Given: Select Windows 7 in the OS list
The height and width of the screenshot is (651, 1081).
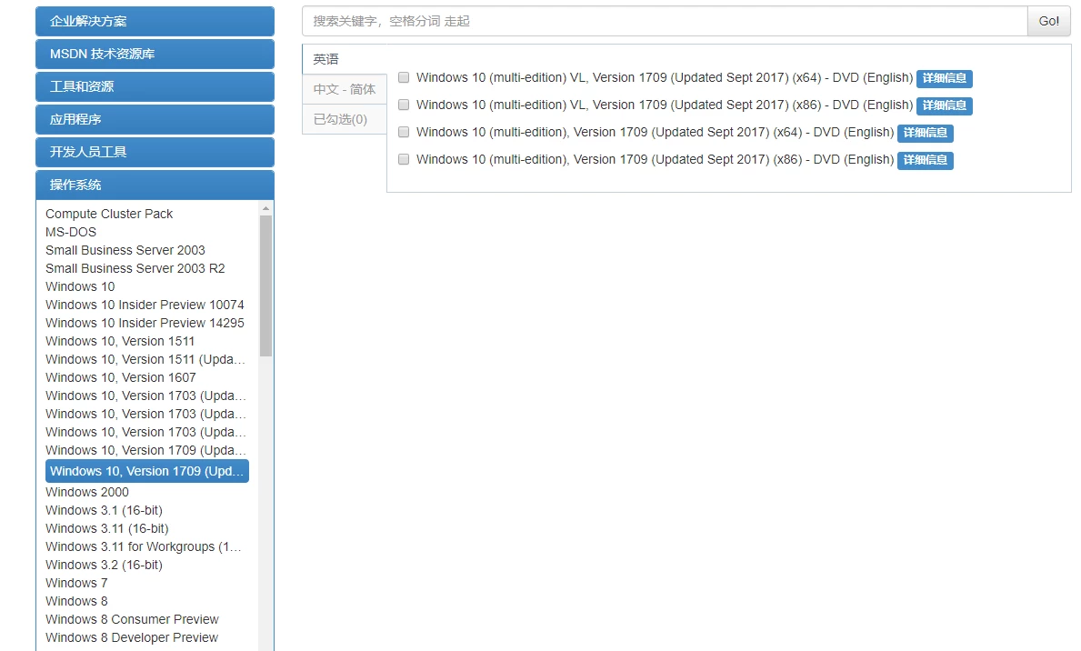Looking at the screenshot, I should click(76, 583).
